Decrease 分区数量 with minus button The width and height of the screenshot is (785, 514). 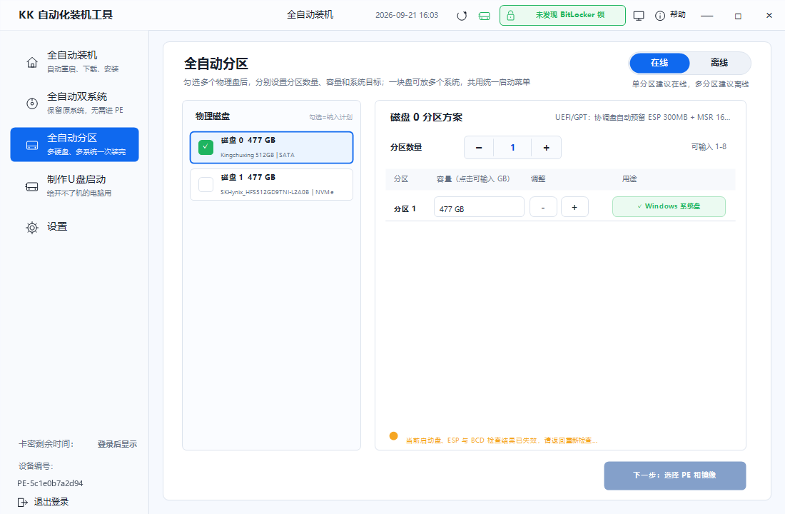click(x=479, y=147)
